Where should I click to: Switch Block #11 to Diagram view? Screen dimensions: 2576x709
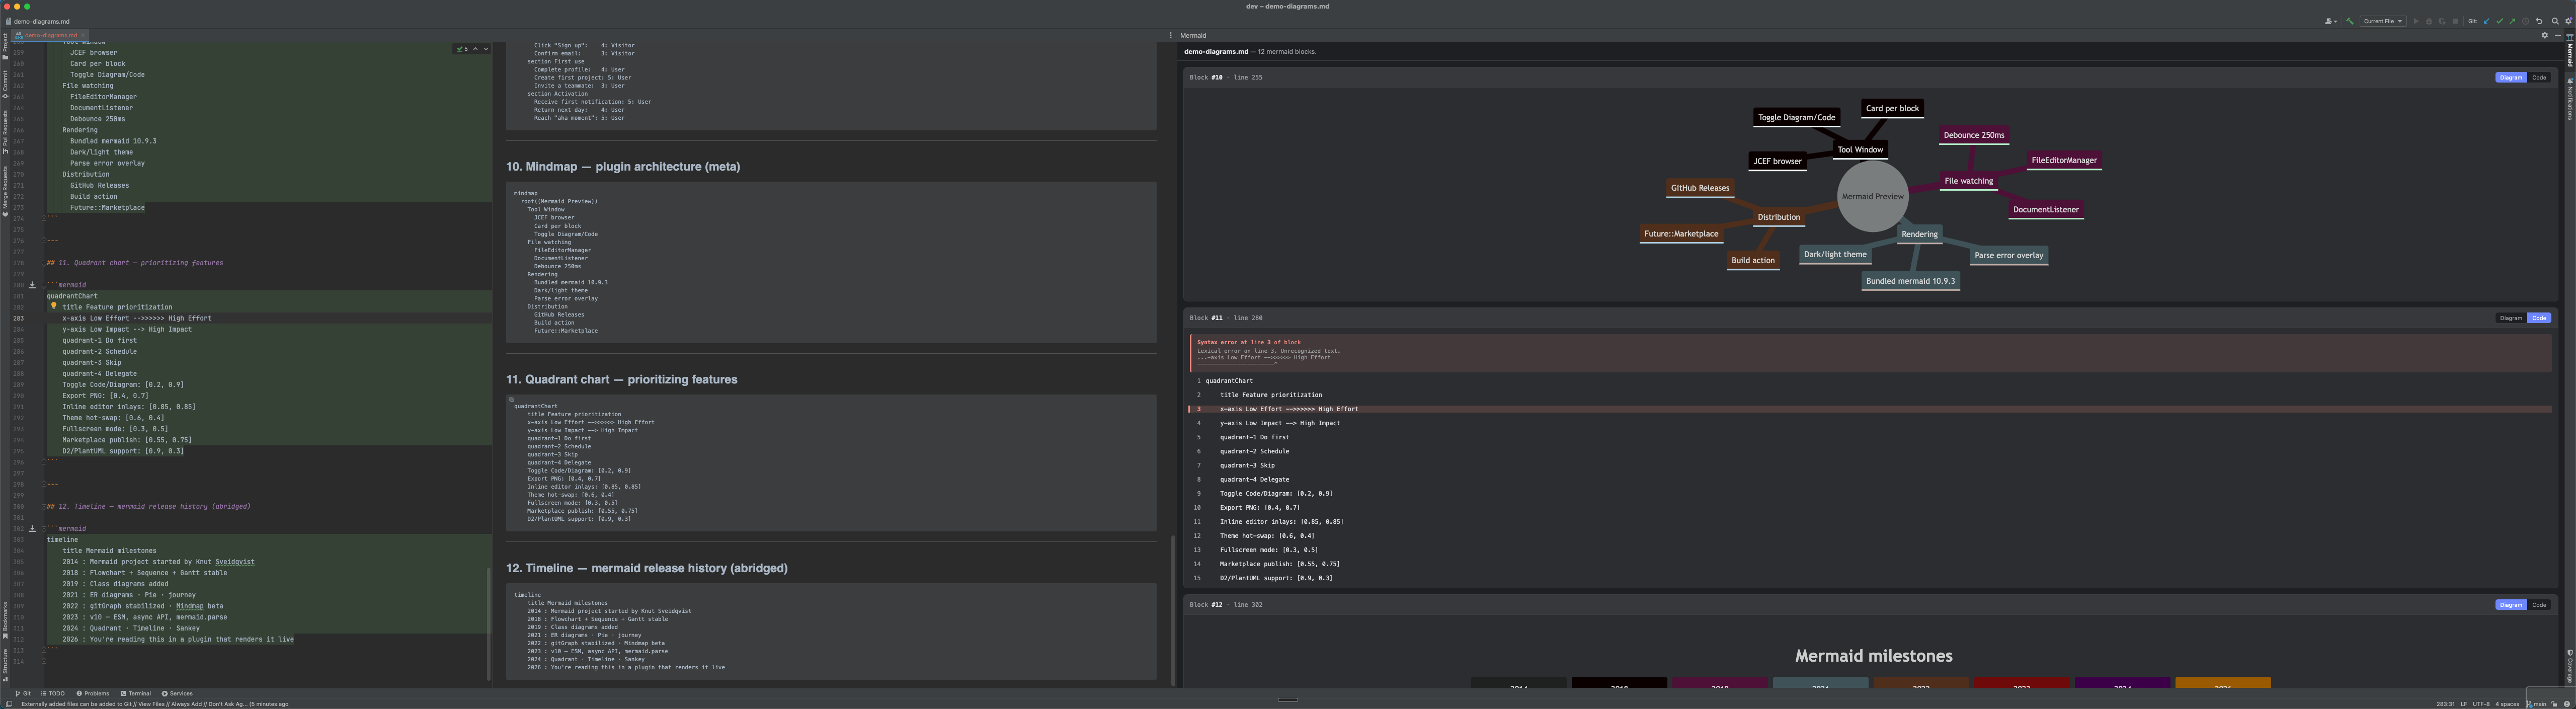tap(2510, 318)
